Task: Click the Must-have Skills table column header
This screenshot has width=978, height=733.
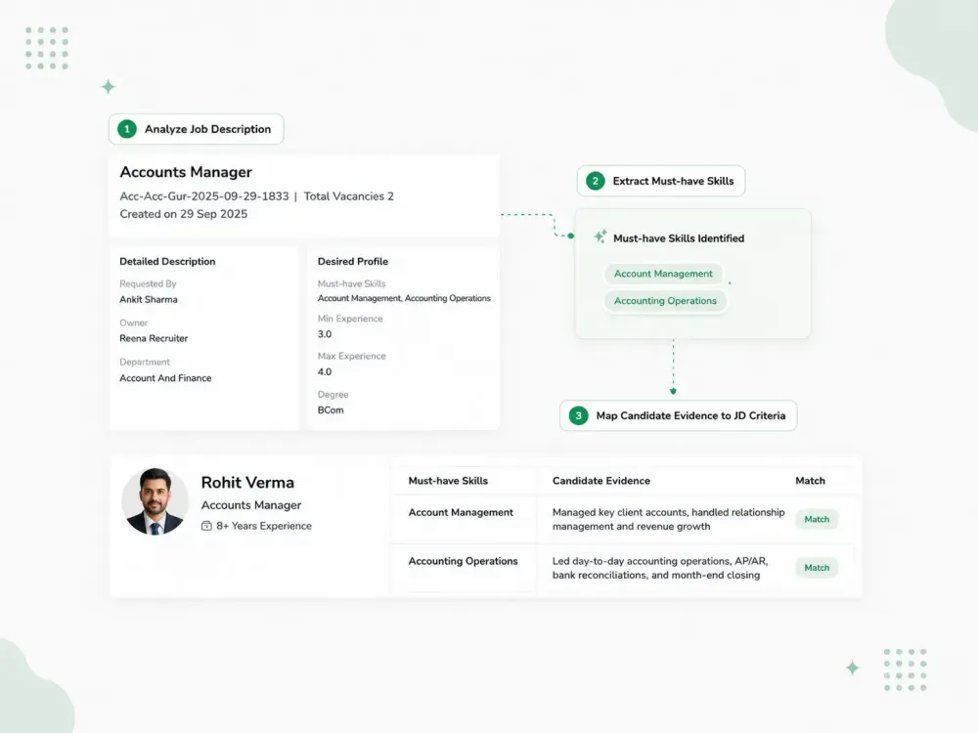Action: [448, 481]
